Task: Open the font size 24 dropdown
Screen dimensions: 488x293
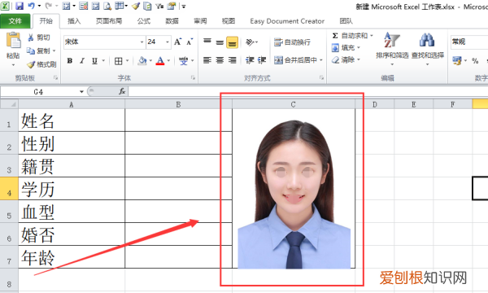Action: (x=168, y=42)
